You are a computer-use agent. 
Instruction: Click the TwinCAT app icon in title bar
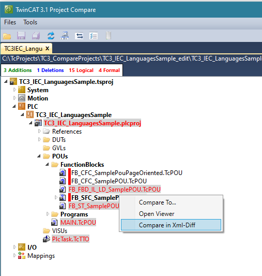[x=9, y=9]
